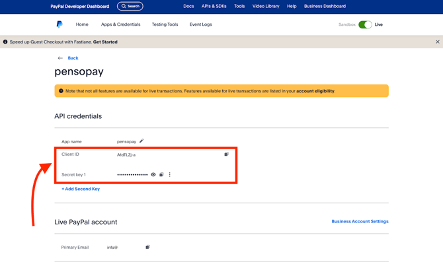
Task: Click the Back link
Action: pos(73,58)
